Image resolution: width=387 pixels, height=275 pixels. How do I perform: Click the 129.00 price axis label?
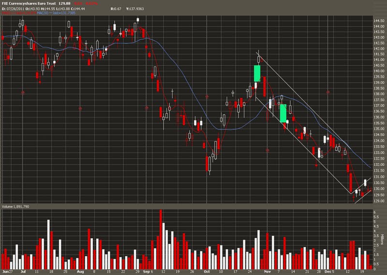click(x=379, y=201)
